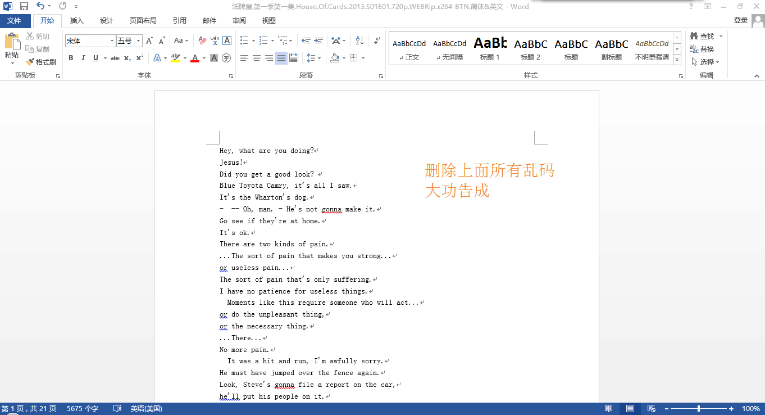Apply character border icon

(x=227, y=40)
